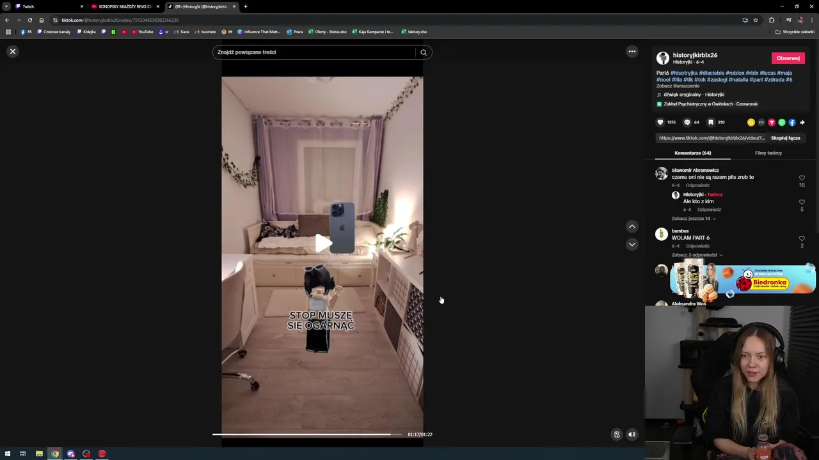The image size is (819, 460).
Task: Open 'dźwięk oryginalny - Historyjki' sound link
Action: (x=694, y=95)
